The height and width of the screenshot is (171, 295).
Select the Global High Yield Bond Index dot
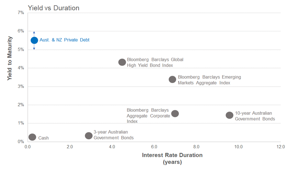tap(122, 62)
